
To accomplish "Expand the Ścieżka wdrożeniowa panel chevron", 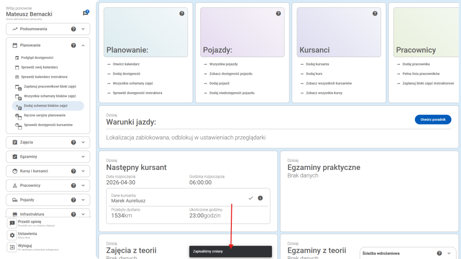I will point(451,253).
